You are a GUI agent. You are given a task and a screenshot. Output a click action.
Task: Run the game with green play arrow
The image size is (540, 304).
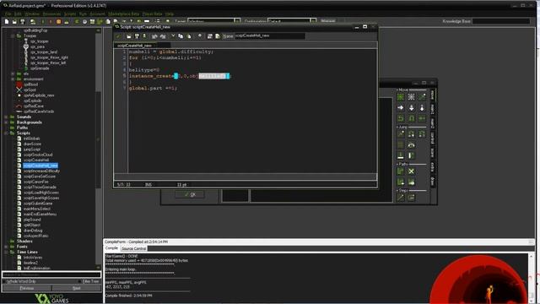[x=43, y=21]
